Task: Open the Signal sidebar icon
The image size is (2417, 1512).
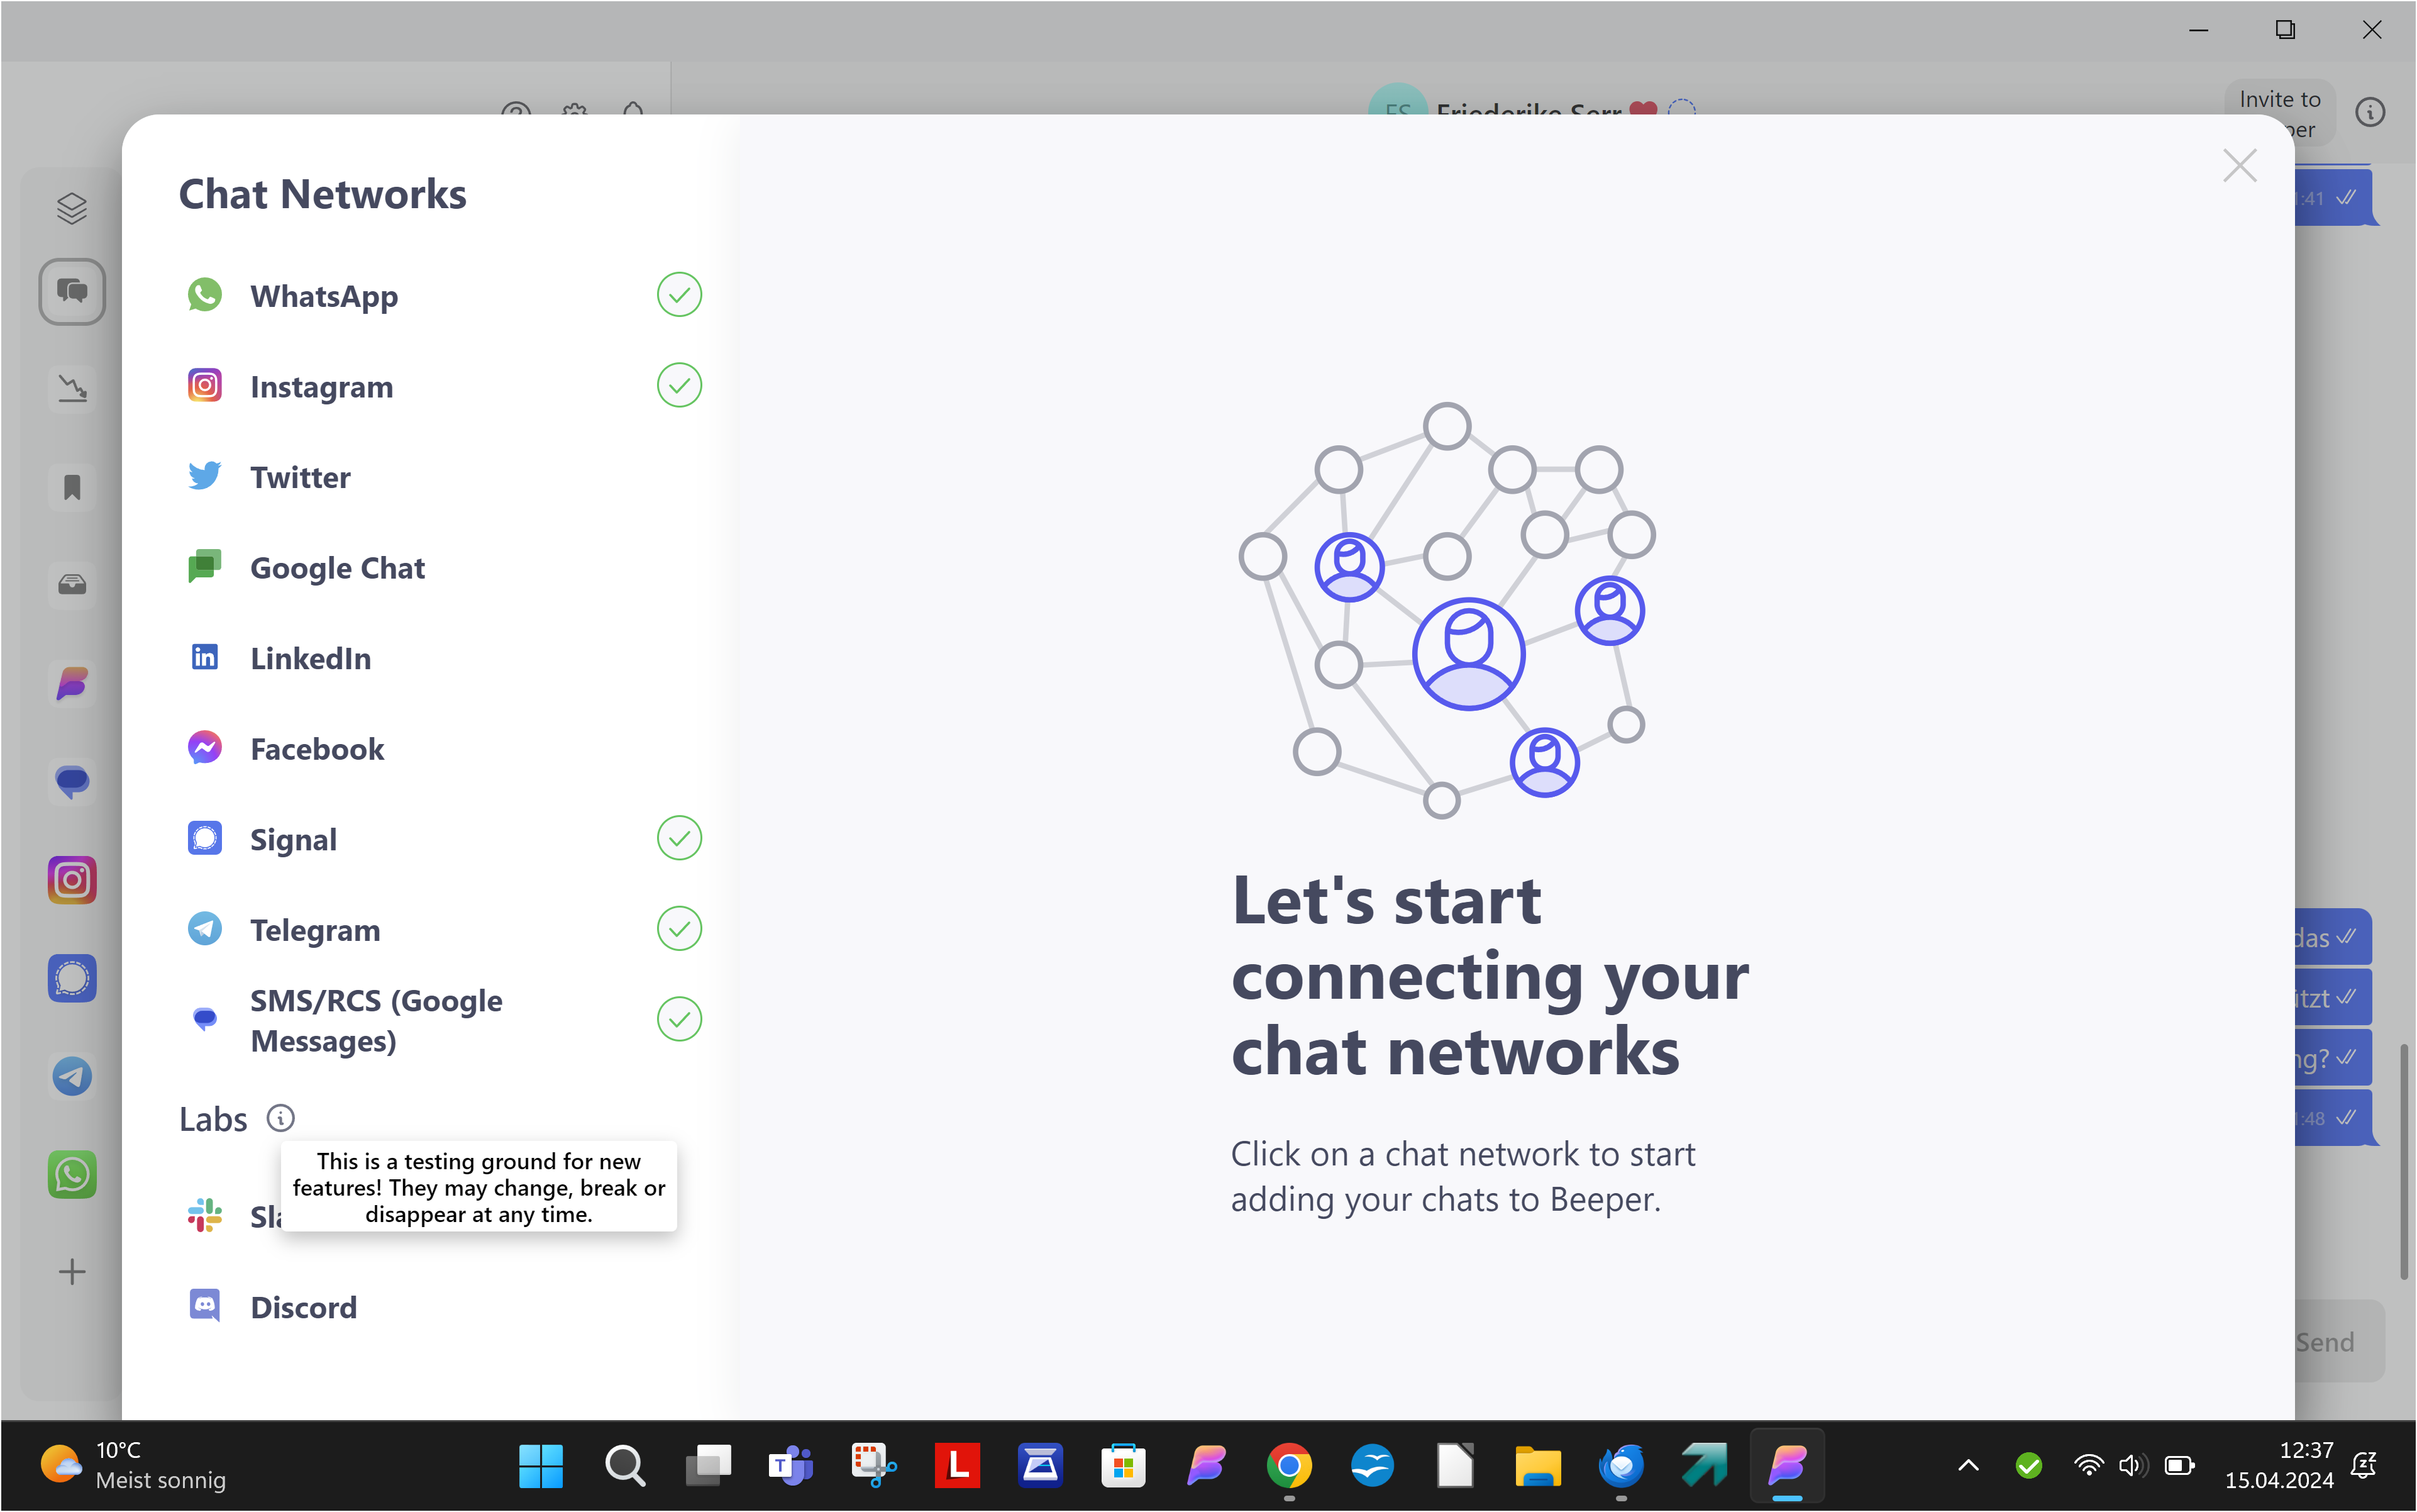Action: (x=72, y=978)
